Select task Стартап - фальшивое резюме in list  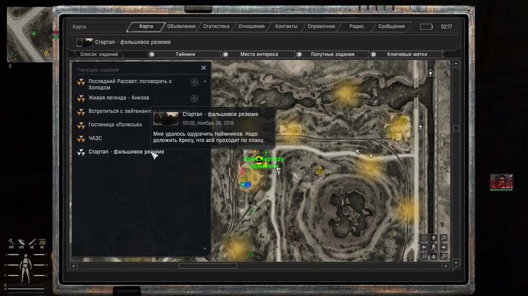(126, 152)
